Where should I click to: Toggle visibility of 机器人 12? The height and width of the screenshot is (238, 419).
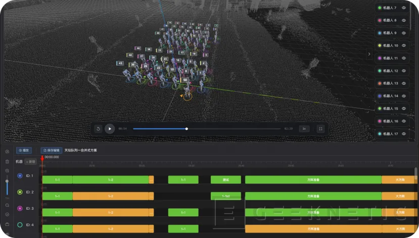[x=404, y=71]
